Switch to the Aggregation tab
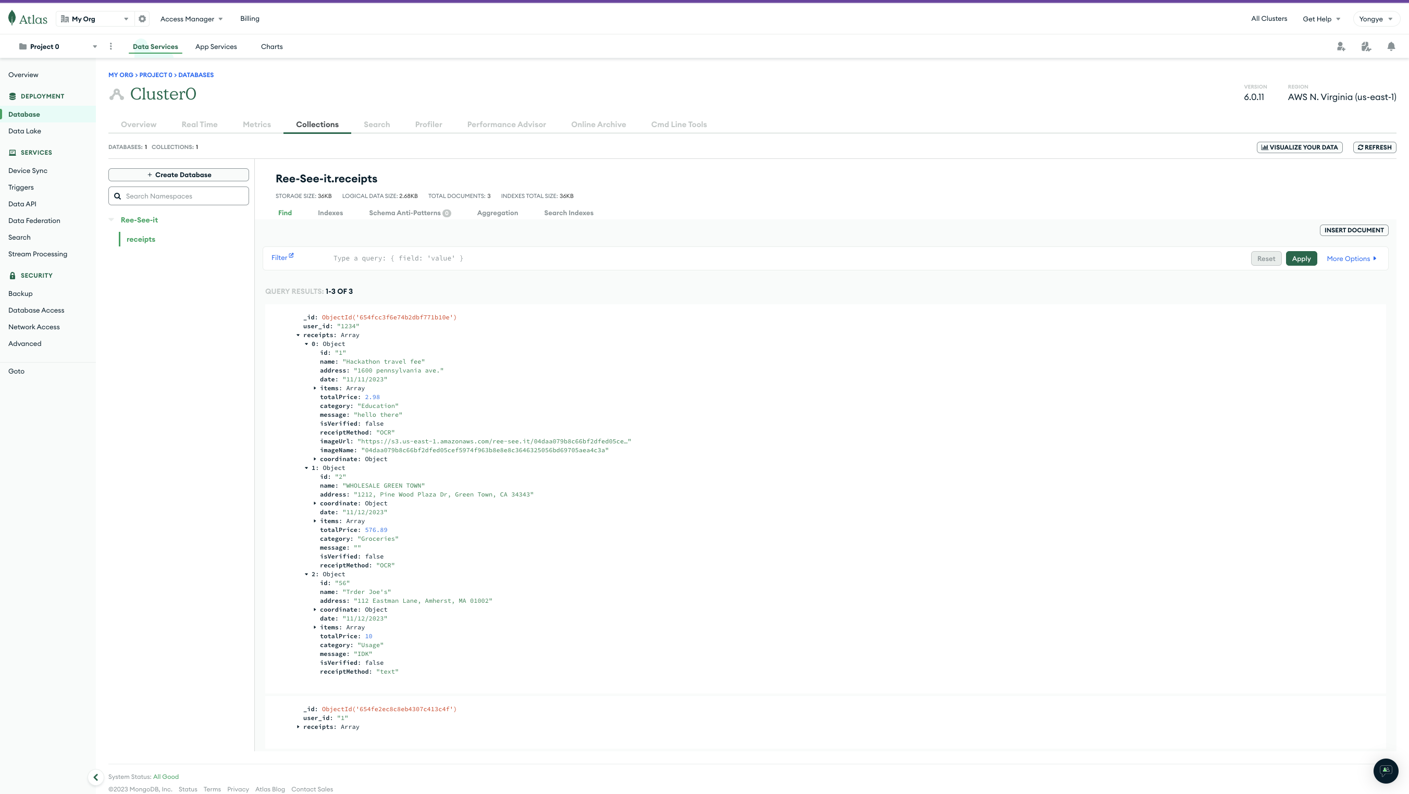Image resolution: width=1409 pixels, height=794 pixels. tap(497, 213)
